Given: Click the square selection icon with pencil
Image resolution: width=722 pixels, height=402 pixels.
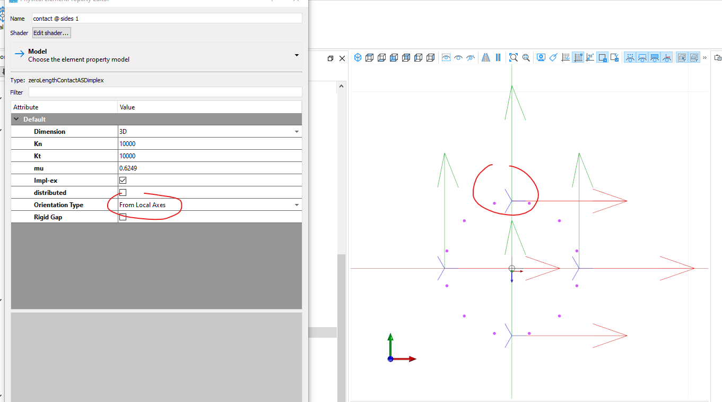Looking at the screenshot, I should coord(614,57).
